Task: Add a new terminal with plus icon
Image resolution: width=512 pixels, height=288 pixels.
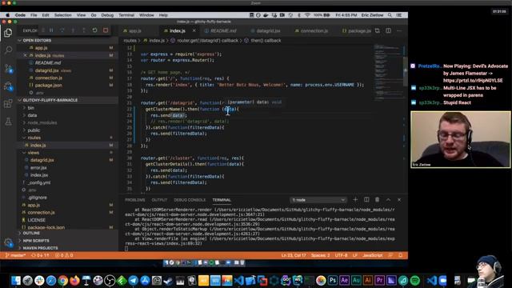Action: pyautogui.click(x=355, y=199)
